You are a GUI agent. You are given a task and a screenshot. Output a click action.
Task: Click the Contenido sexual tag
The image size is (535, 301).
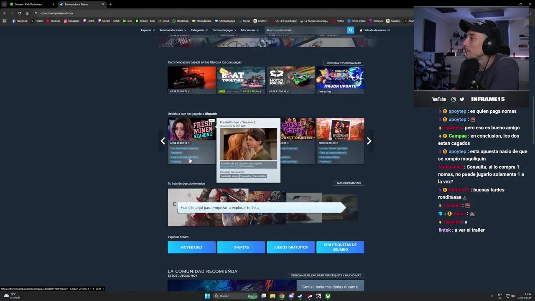click(229, 176)
